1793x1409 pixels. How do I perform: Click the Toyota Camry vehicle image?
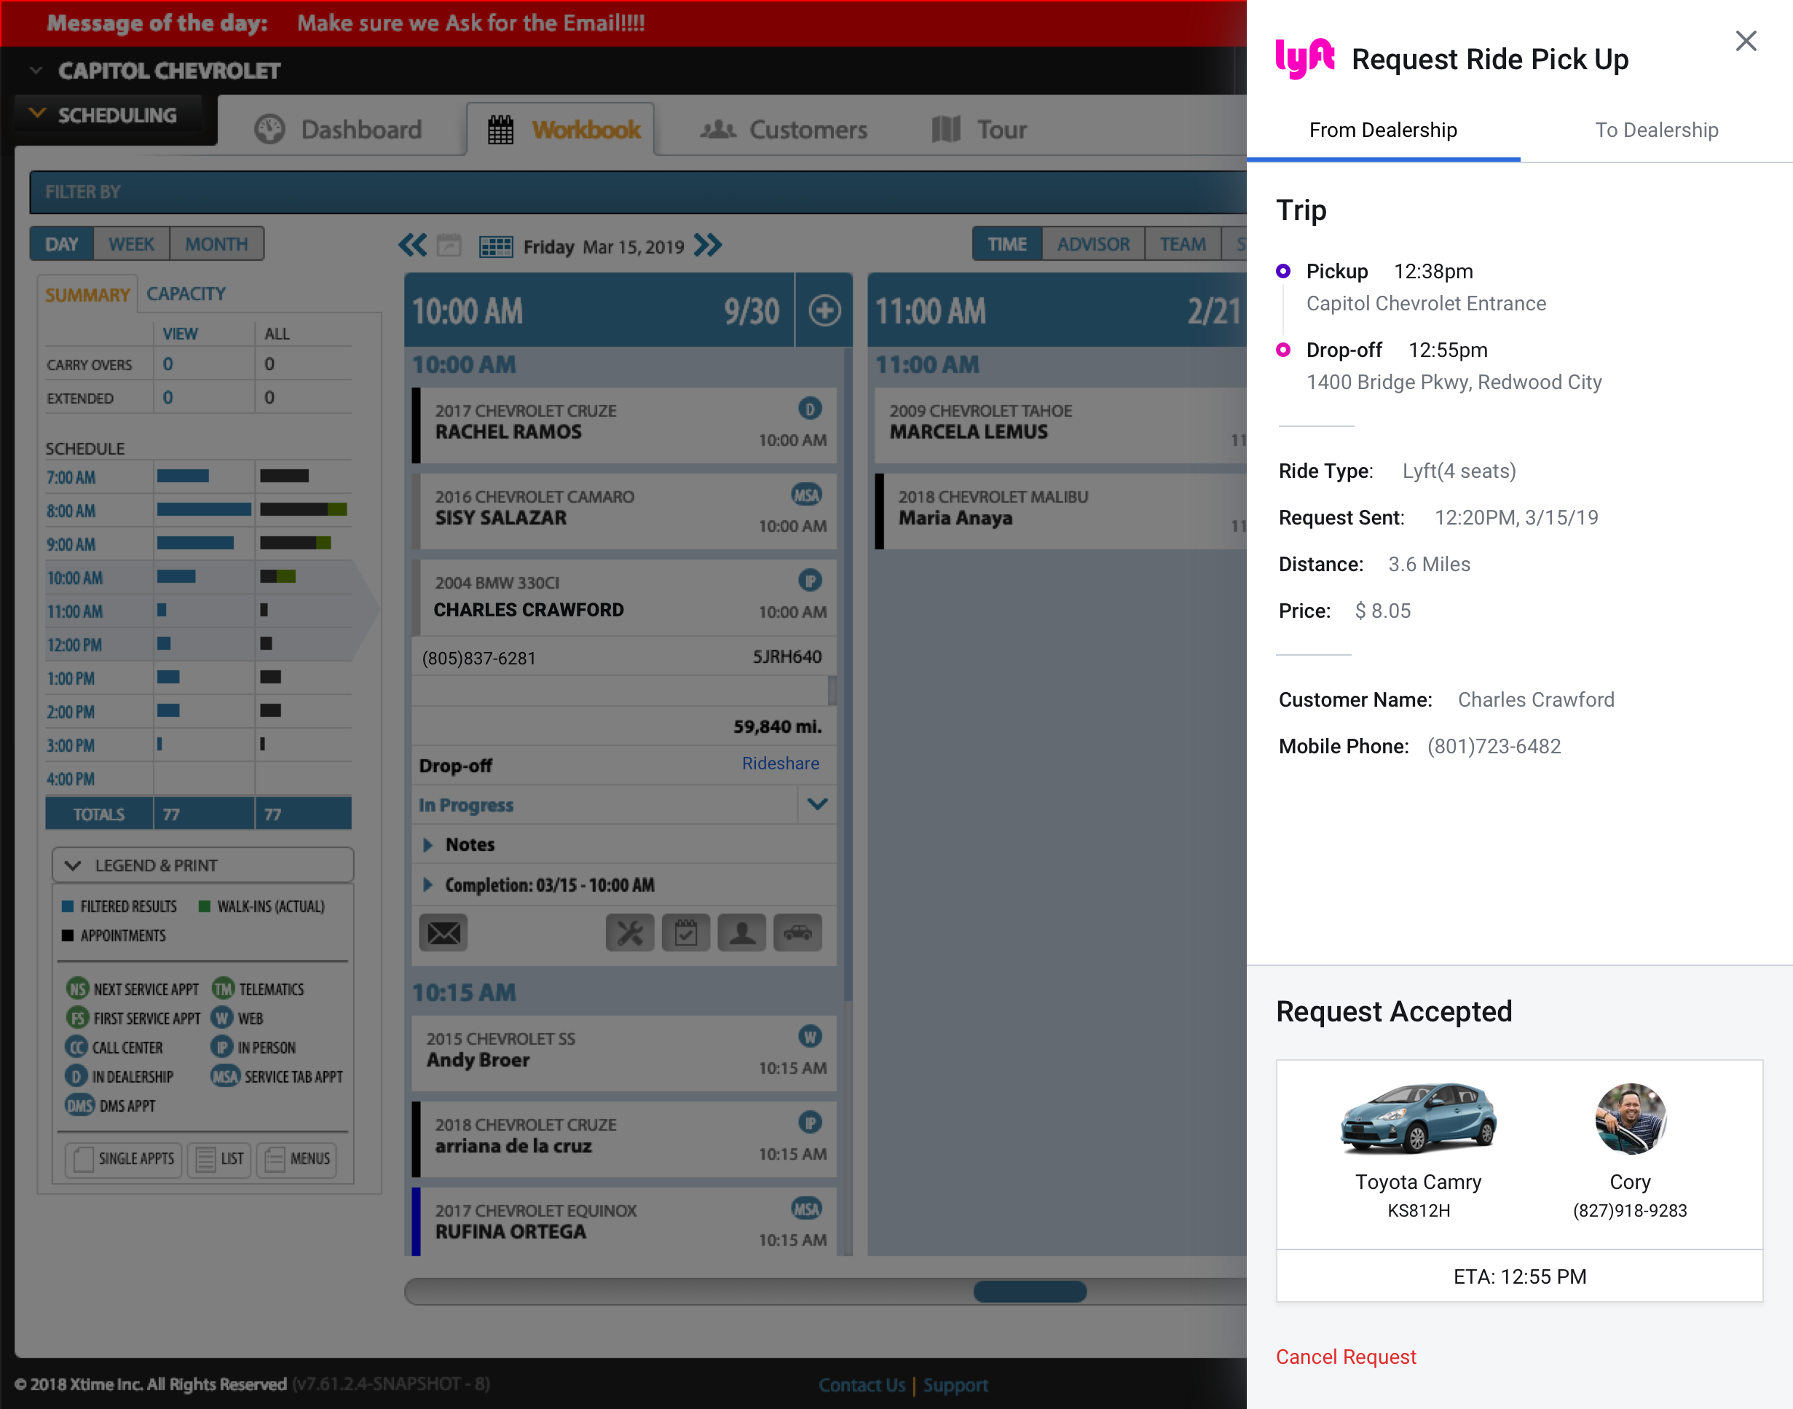(1418, 1118)
